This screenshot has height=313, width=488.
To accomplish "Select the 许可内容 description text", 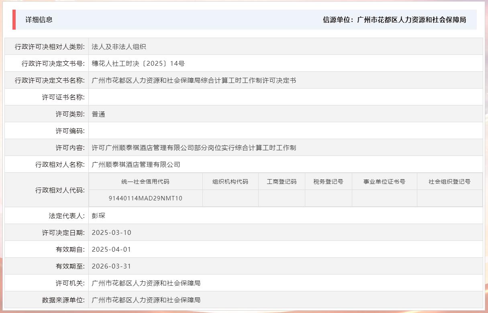I will coord(193,147).
